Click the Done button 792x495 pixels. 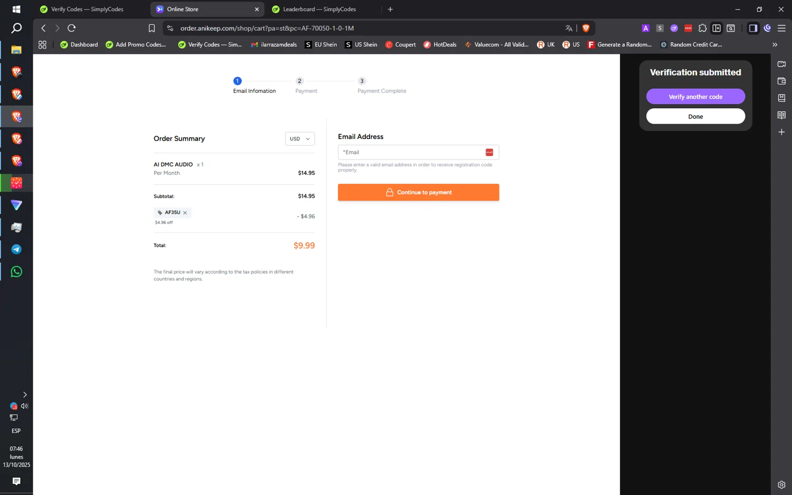pos(695,116)
